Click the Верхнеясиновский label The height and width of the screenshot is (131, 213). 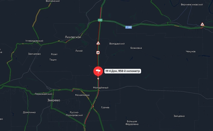[192, 5]
